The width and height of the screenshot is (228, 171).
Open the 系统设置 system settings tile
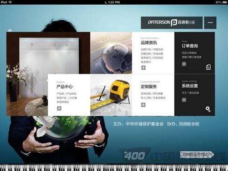click(195, 95)
